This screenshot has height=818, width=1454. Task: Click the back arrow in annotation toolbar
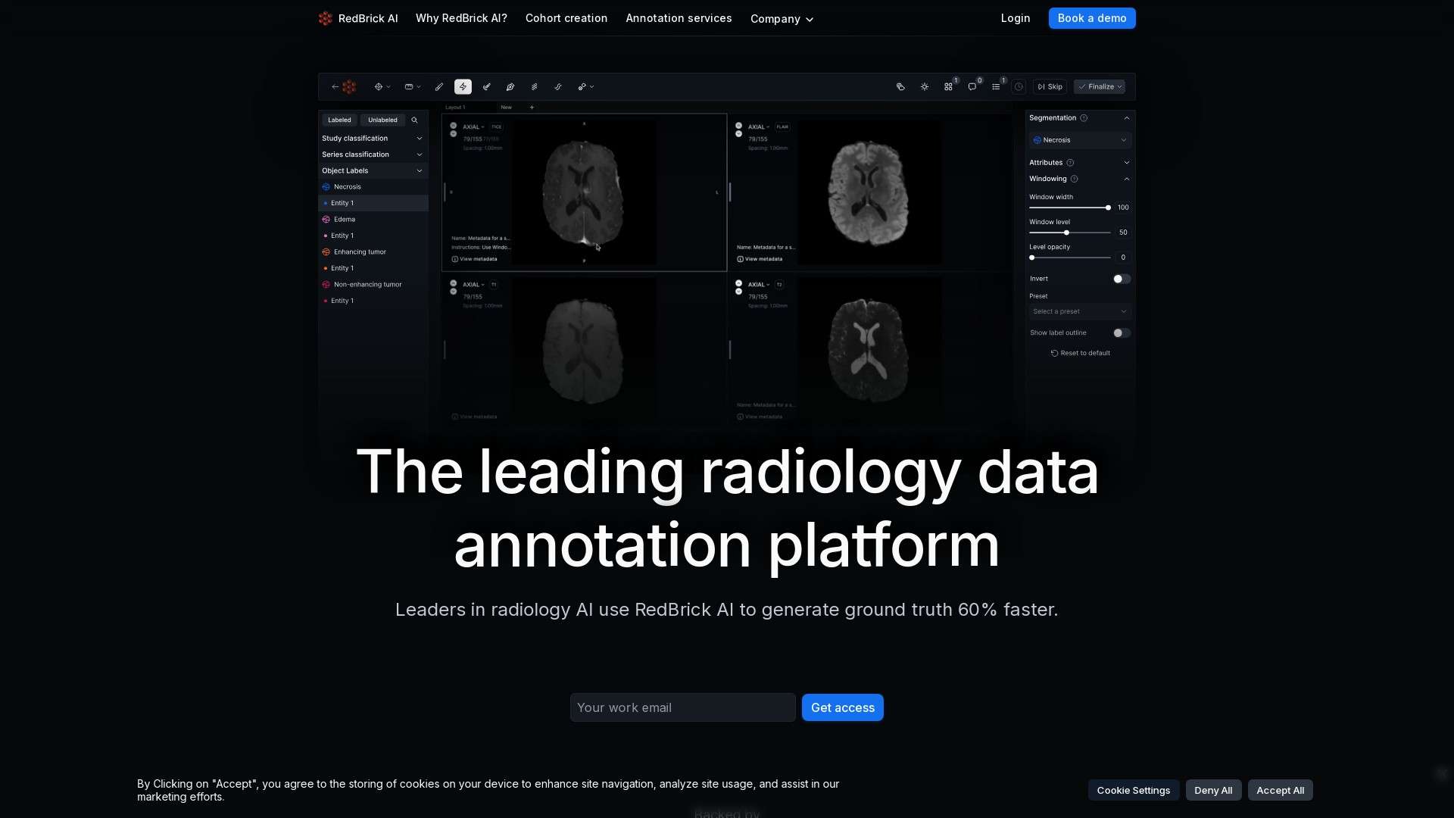coord(335,87)
